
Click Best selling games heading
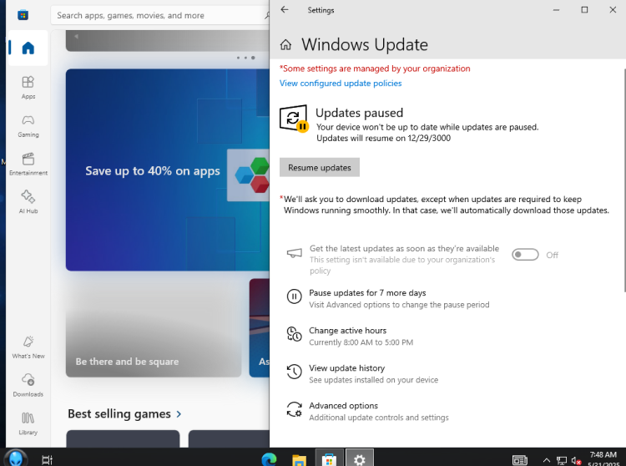pyautogui.click(x=119, y=413)
